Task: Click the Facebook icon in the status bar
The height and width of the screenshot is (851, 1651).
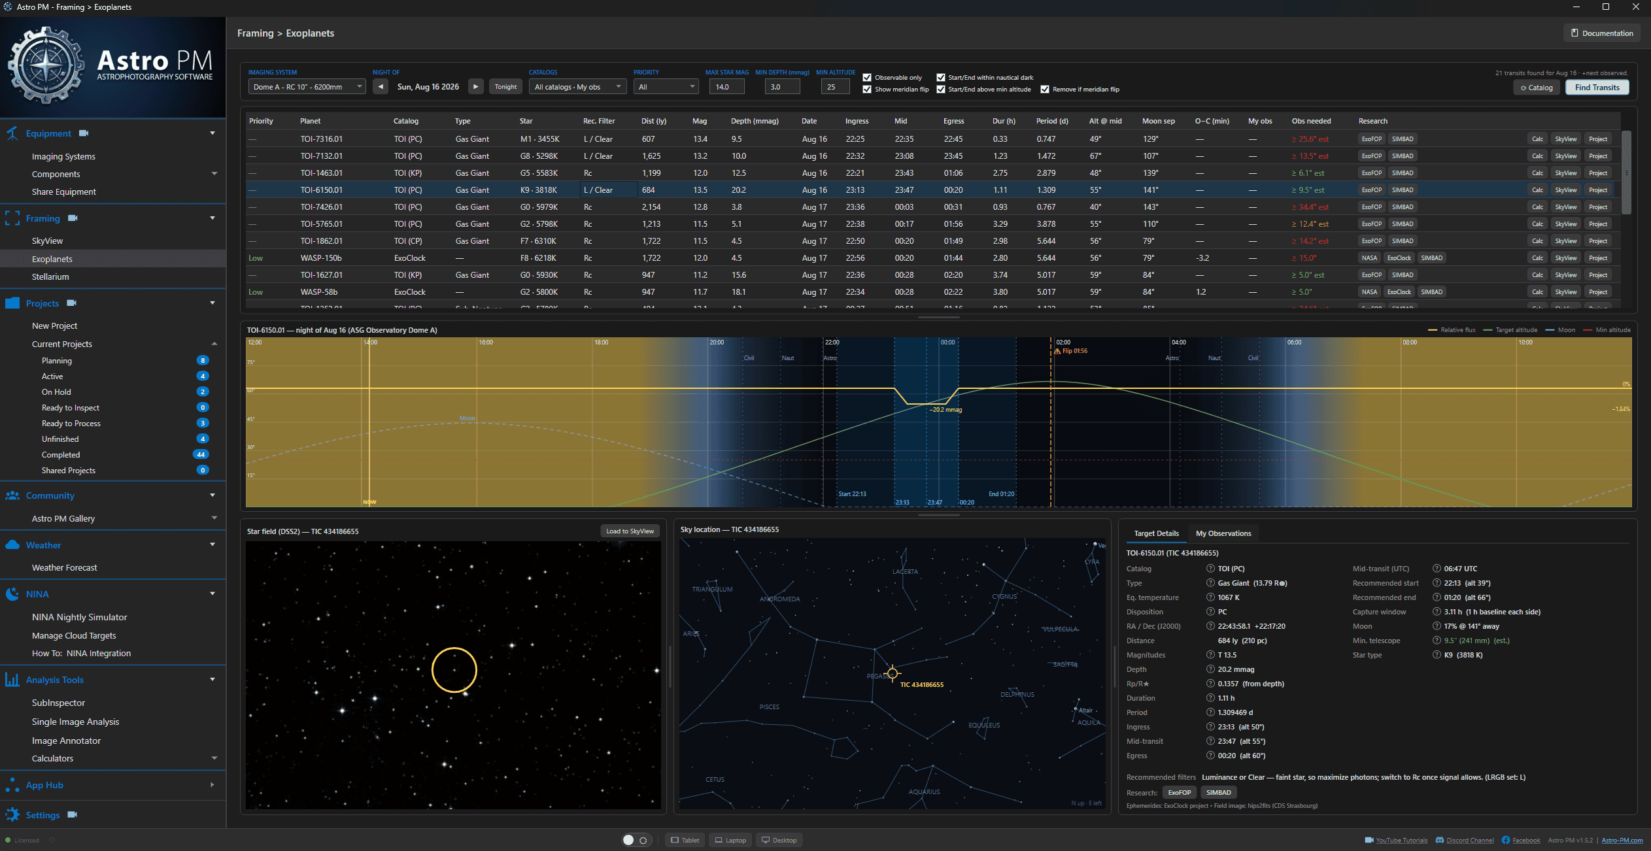Action: [1506, 841]
